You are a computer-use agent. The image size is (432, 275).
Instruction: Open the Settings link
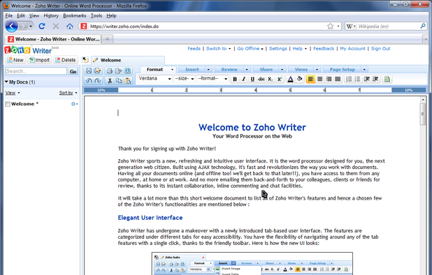(278, 49)
